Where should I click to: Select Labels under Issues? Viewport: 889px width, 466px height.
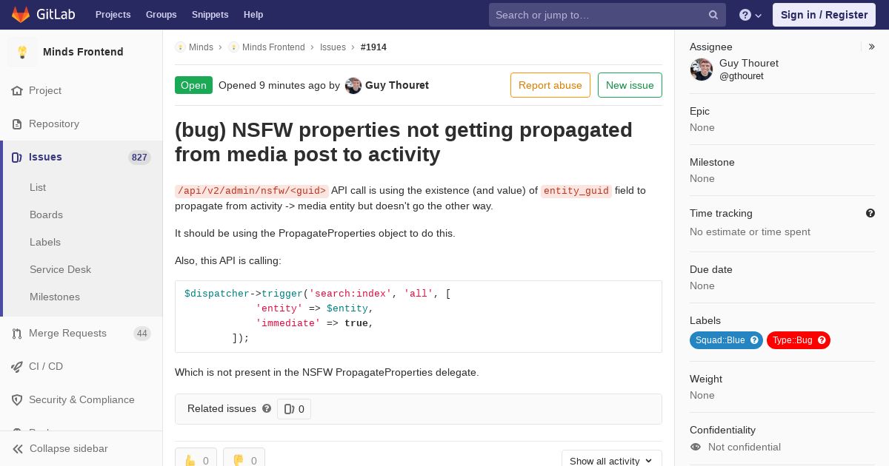tap(45, 242)
